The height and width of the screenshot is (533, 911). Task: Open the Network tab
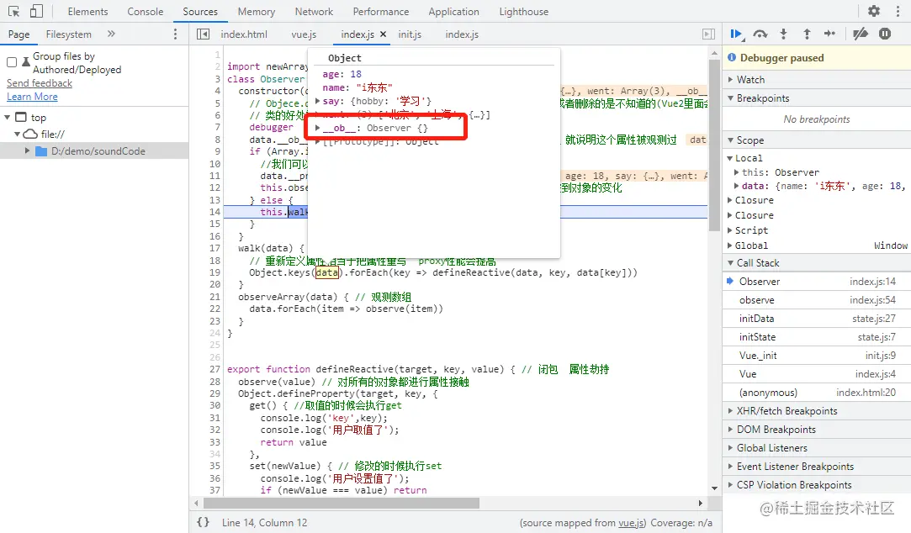coord(314,12)
